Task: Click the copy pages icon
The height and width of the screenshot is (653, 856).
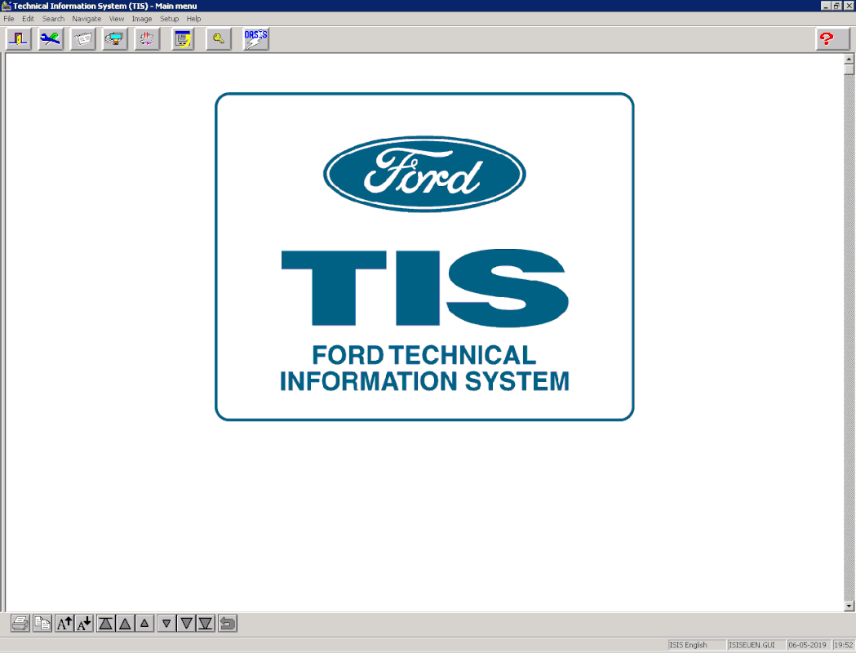Action: (42, 623)
